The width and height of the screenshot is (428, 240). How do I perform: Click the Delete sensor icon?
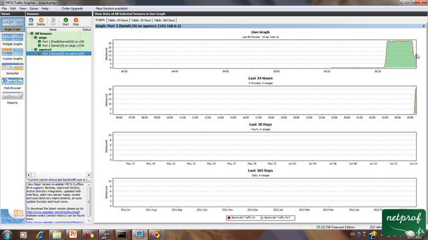coord(41,22)
